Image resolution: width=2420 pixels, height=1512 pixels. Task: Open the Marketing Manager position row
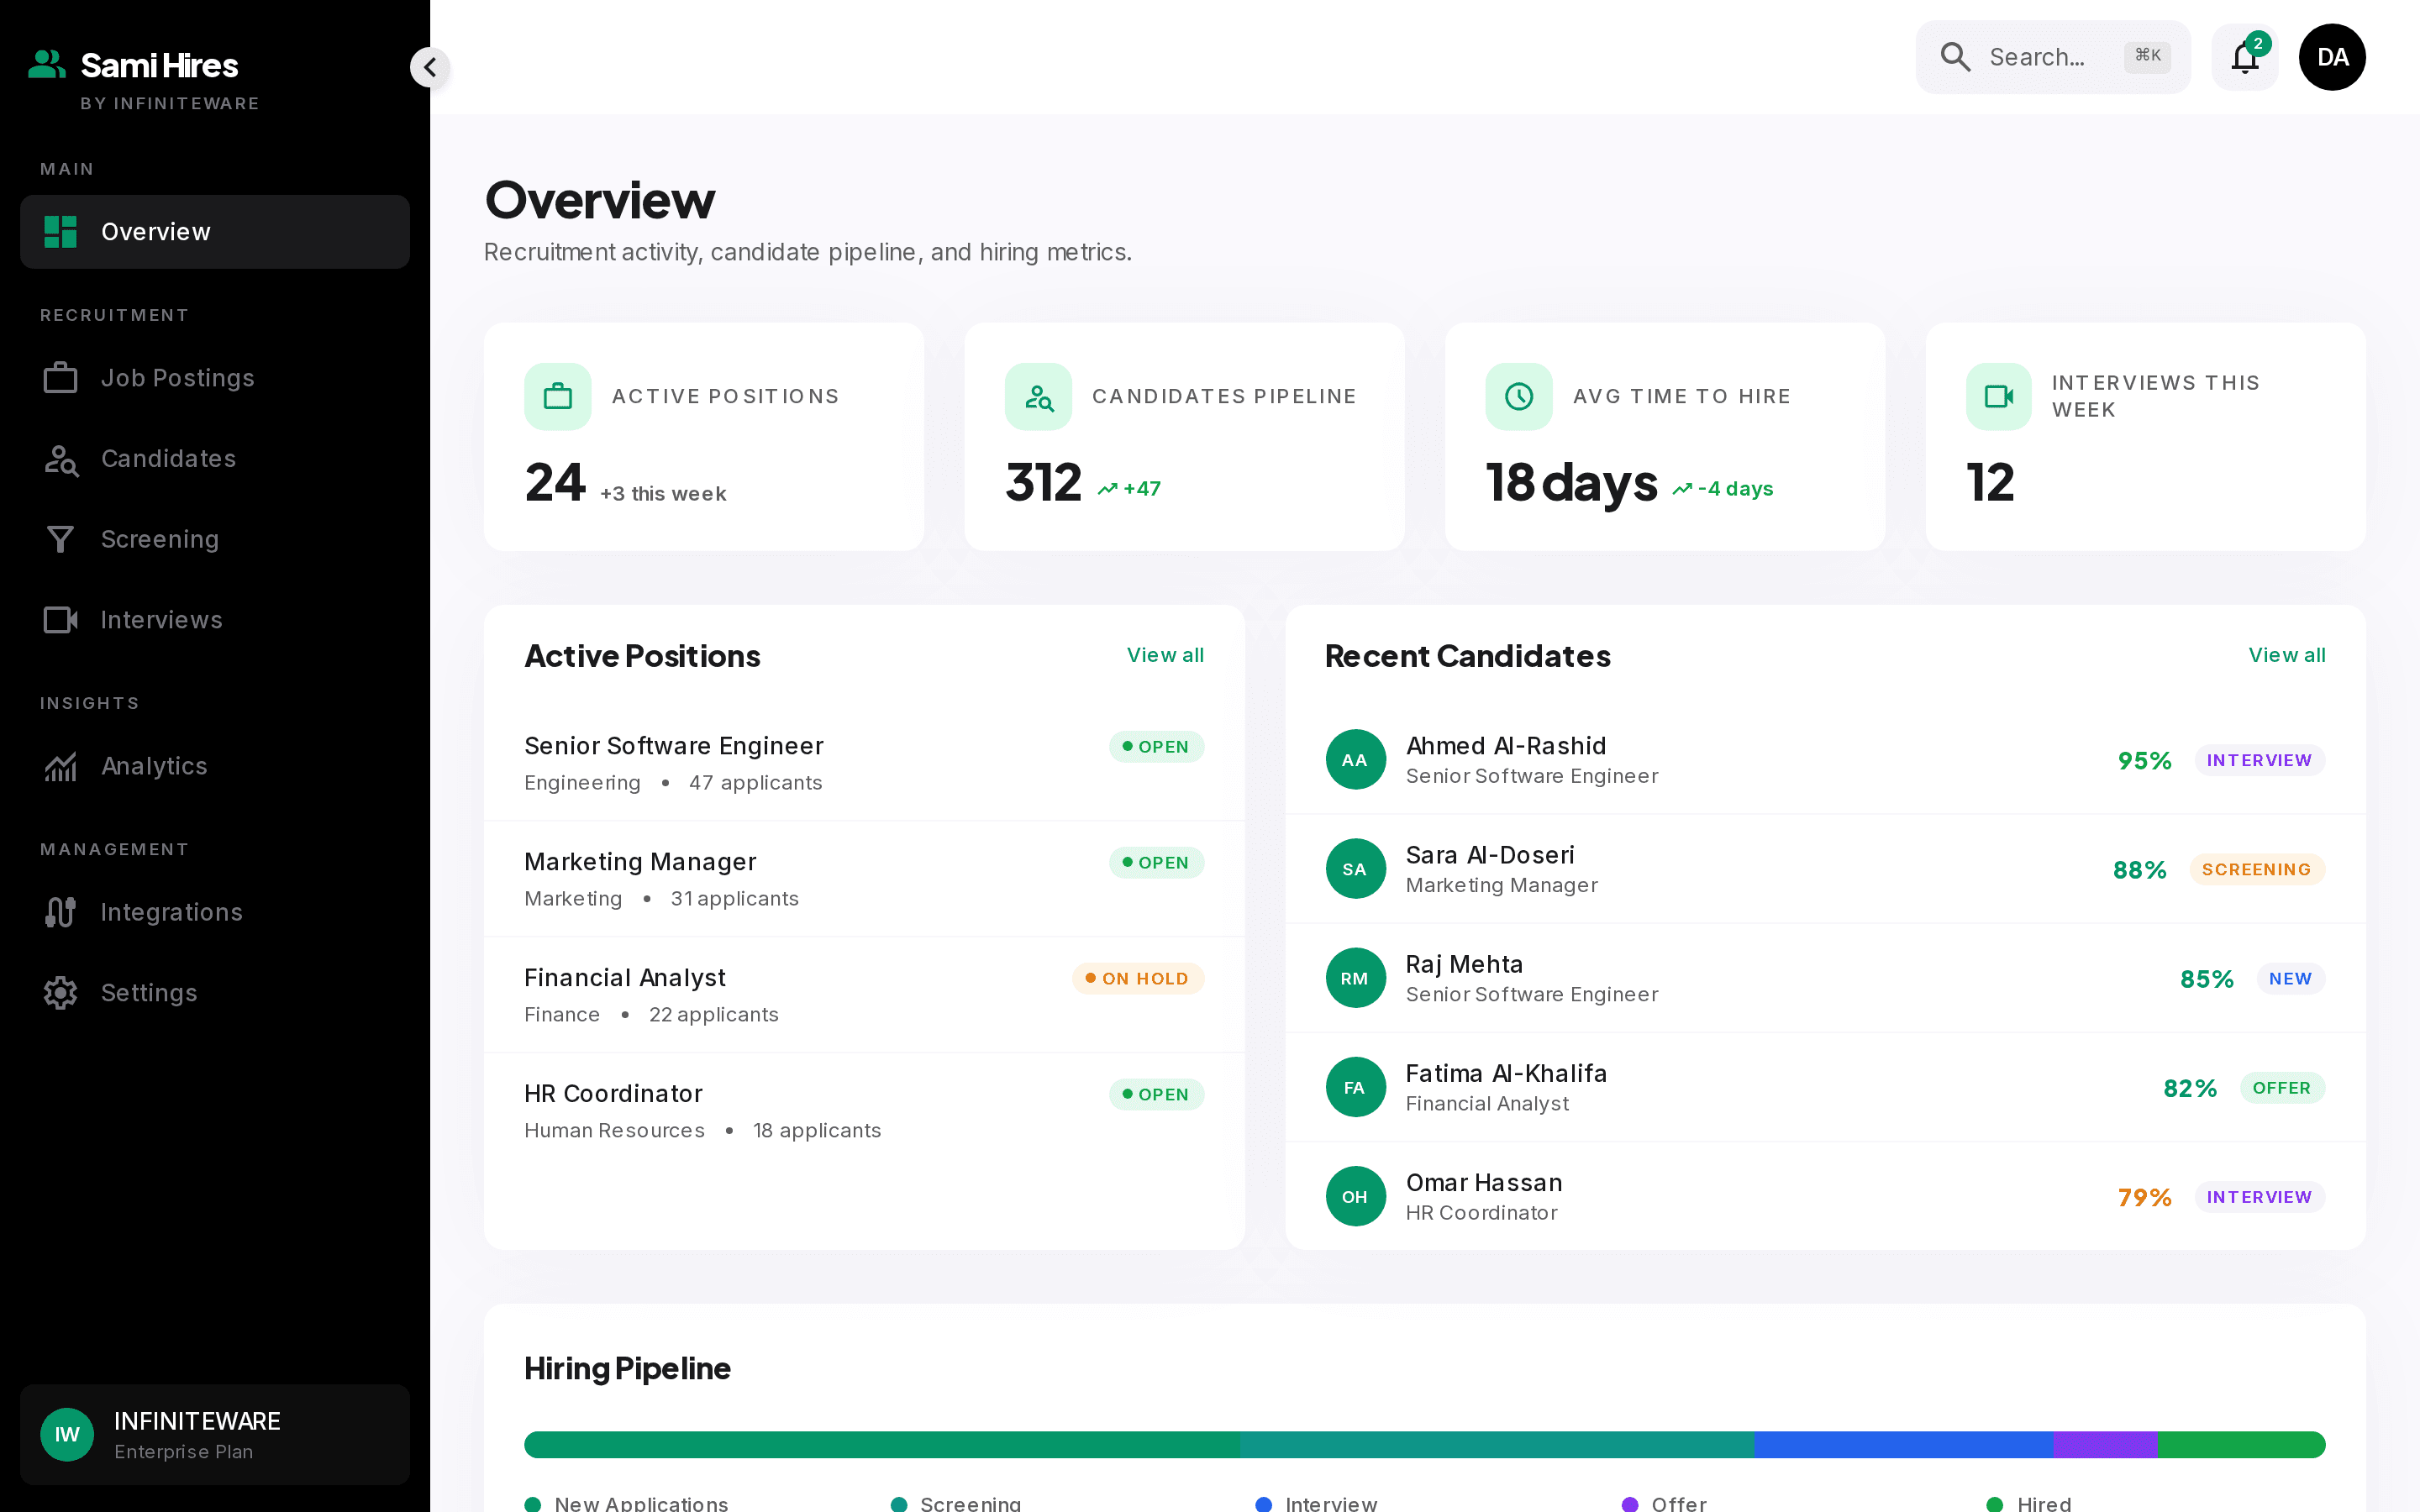[864, 879]
